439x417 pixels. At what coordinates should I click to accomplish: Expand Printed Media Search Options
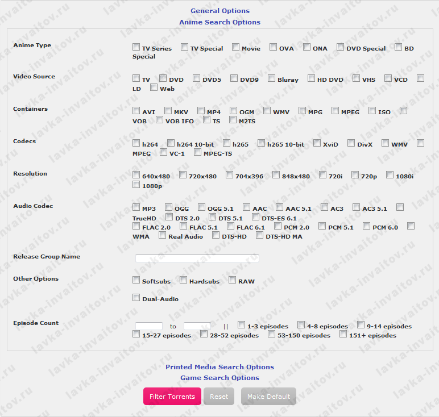point(219,367)
